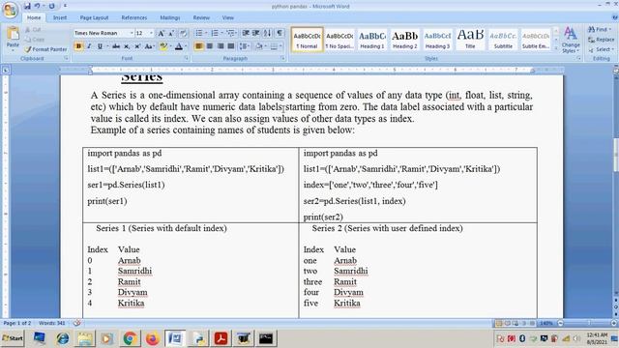Click the Paste button
Image resolution: width=619 pixels, height=348 pixels.
point(13,38)
